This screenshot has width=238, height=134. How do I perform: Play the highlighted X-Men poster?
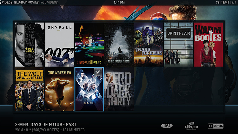[x=89, y=89]
